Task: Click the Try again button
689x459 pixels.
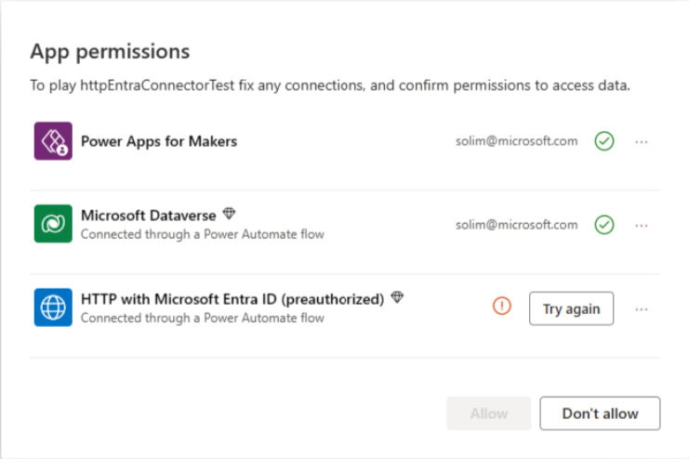Action: click(571, 308)
